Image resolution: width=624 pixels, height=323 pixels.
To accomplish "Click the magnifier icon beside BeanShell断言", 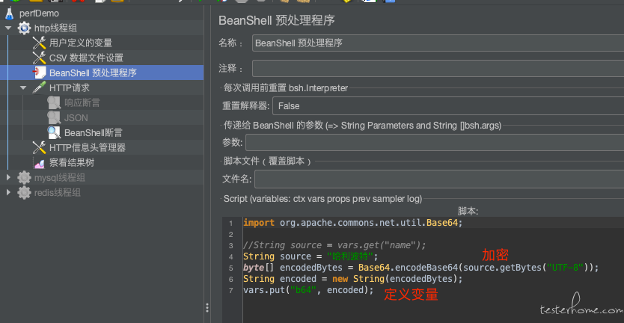I will [54, 133].
